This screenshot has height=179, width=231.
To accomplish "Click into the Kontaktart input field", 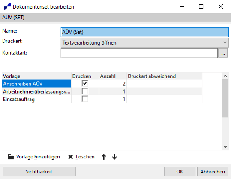I will click(x=139, y=53).
